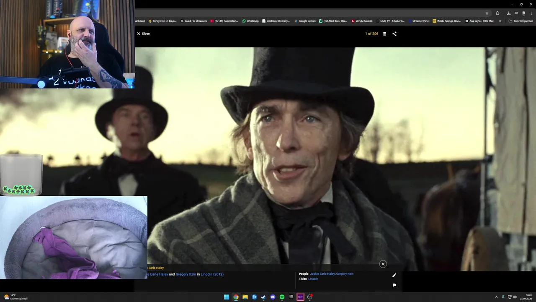Open Livad For Streamers bookmark
Screen dimensions: 536x302
(193, 21)
